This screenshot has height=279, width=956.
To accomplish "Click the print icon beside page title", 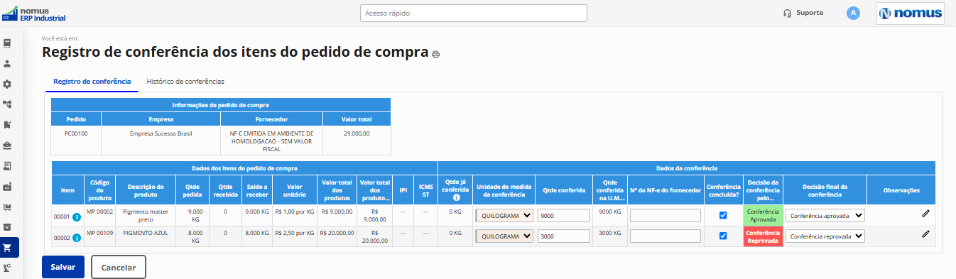I will pyautogui.click(x=435, y=54).
